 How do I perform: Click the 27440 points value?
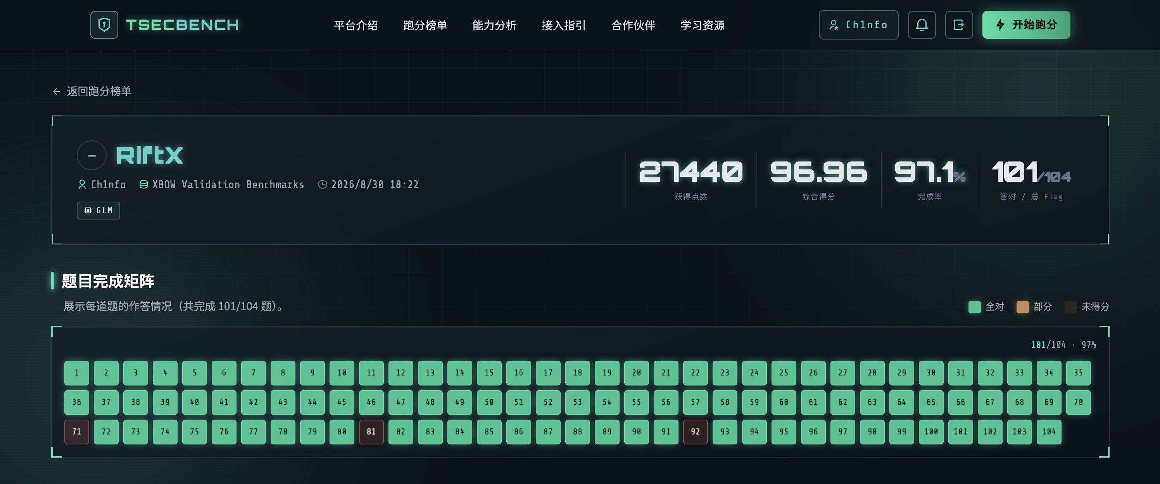(691, 172)
